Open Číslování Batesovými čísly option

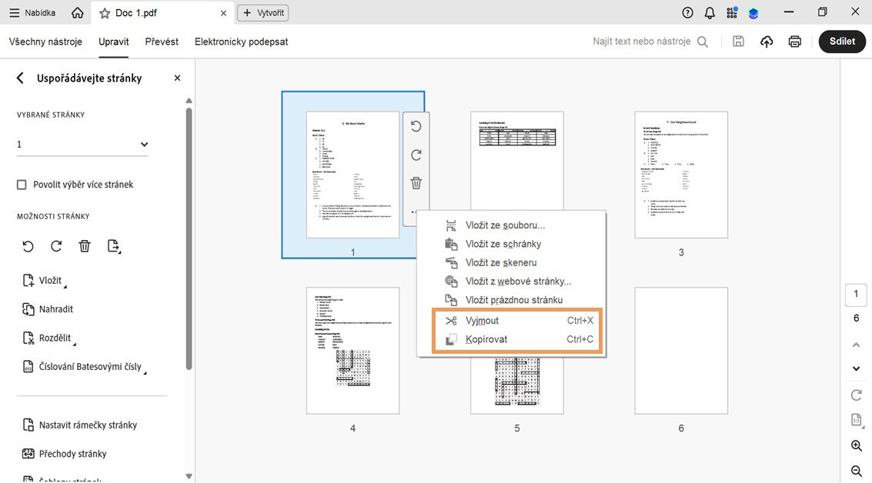(x=84, y=367)
